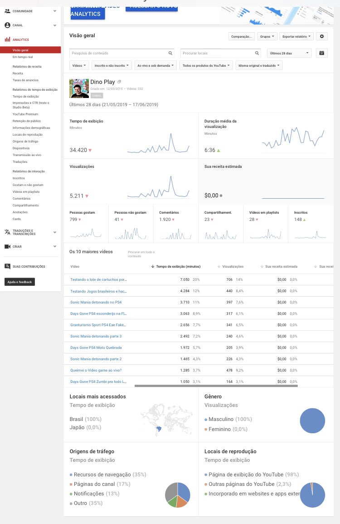Open the Grupos dropdown
Viewport: 340px width, 524px height.
coord(267,36)
